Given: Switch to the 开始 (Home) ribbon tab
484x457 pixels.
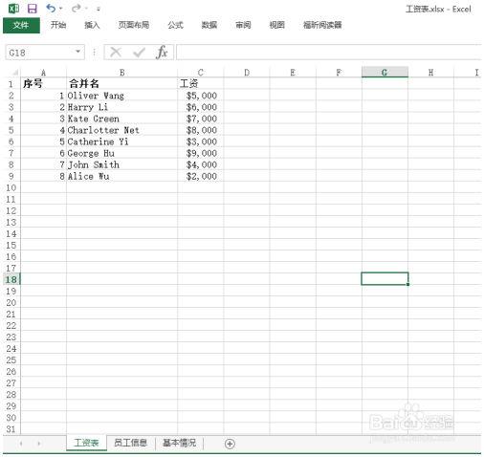Looking at the screenshot, I should [x=58, y=25].
